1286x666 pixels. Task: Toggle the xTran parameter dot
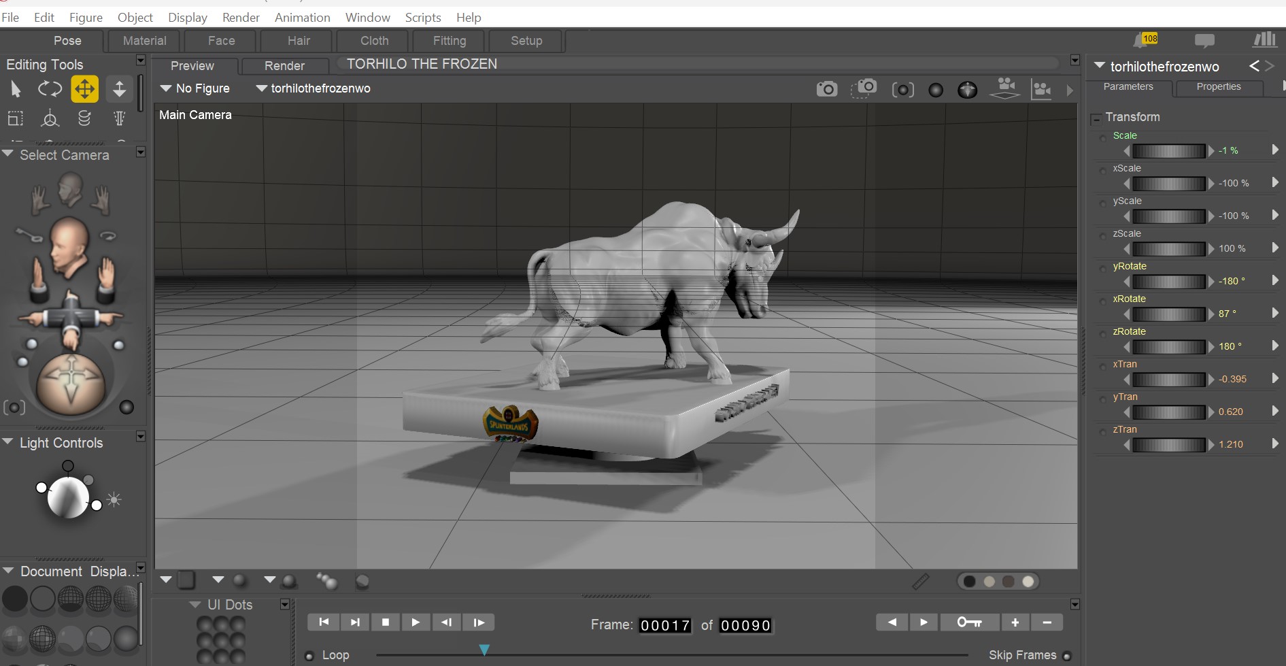tap(1102, 367)
